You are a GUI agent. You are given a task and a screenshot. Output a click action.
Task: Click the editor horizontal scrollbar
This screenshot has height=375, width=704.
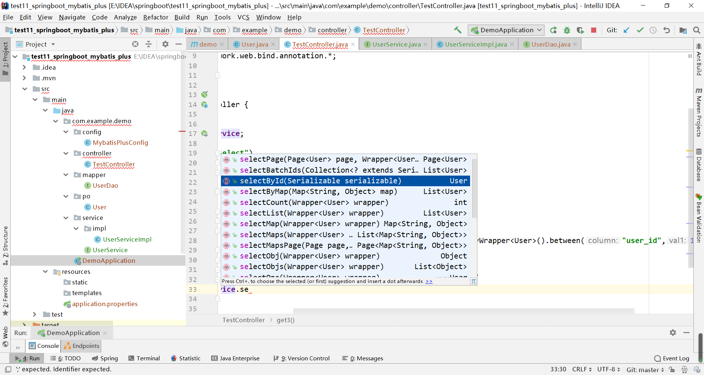[464, 311]
